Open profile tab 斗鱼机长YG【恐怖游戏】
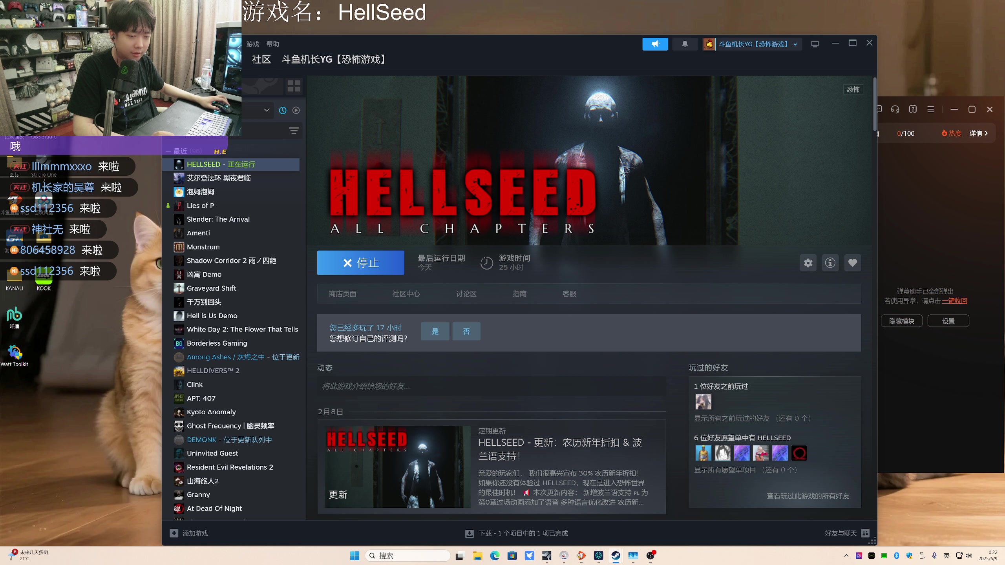Viewport: 1005px width, 565px height. click(335, 59)
